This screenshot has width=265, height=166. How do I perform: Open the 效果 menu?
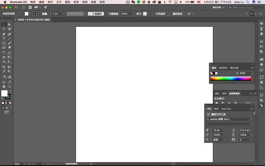click(x=76, y=2)
